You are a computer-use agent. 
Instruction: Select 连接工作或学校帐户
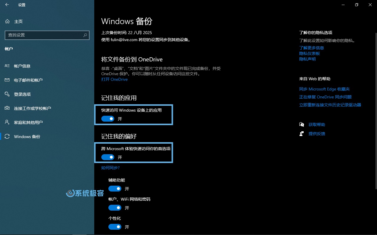47,108
